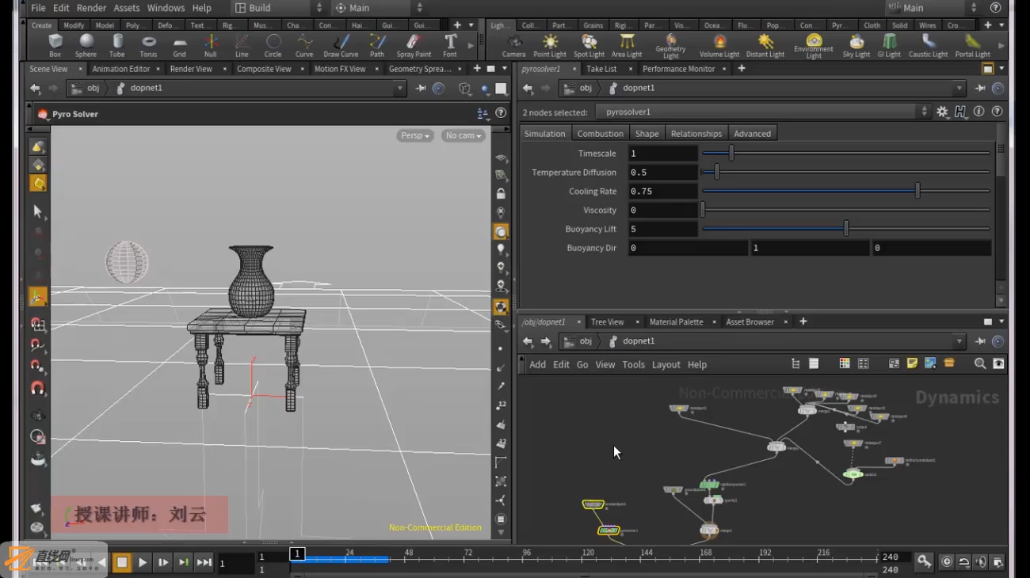The image size is (1030, 578).
Task: Select the Curve shelf tool
Action: (304, 45)
